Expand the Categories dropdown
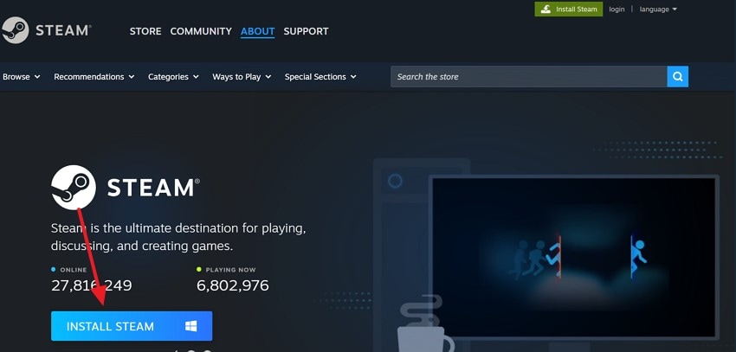This screenshot has height=352, width=736. pos(173,77)
